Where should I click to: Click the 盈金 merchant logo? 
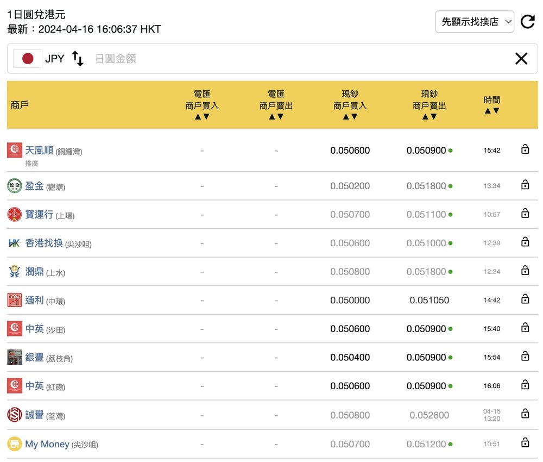click(x=15, y=186)
